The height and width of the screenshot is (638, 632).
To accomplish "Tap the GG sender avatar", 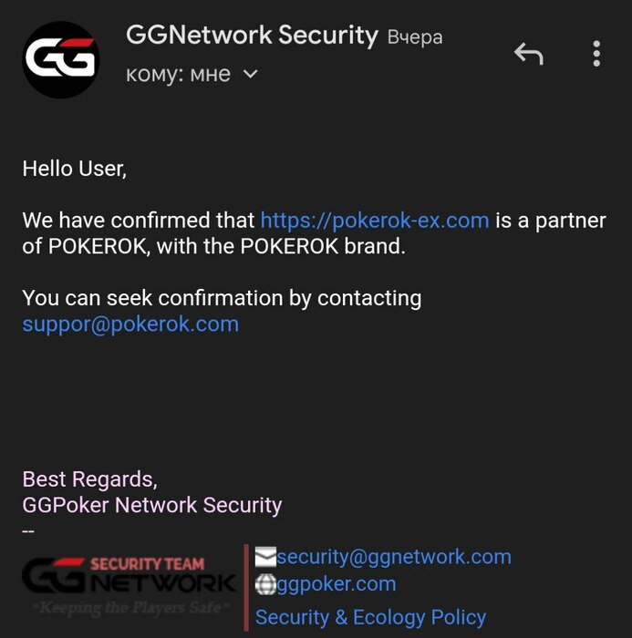I will (x=60, y=60).
